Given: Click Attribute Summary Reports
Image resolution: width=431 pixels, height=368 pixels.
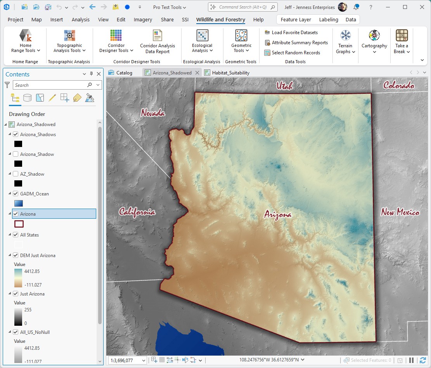Looking at the screenshot, I should (296, 43).
